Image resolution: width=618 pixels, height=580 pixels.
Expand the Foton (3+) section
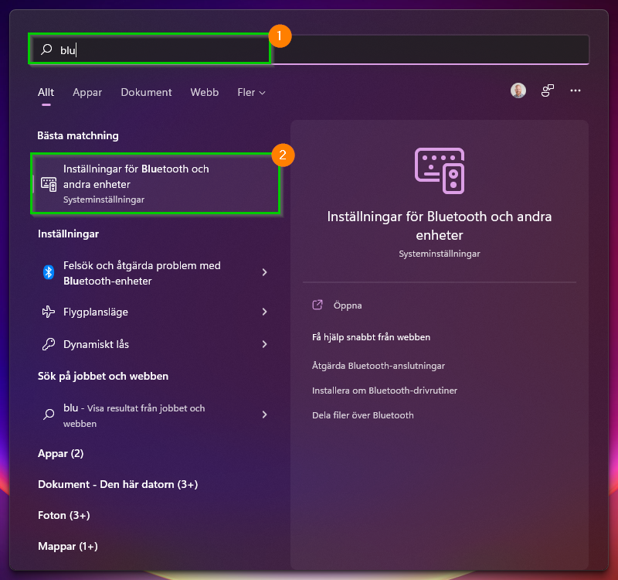coord(64,515)
